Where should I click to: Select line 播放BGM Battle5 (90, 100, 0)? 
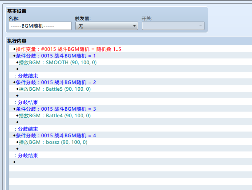[131, 89]
